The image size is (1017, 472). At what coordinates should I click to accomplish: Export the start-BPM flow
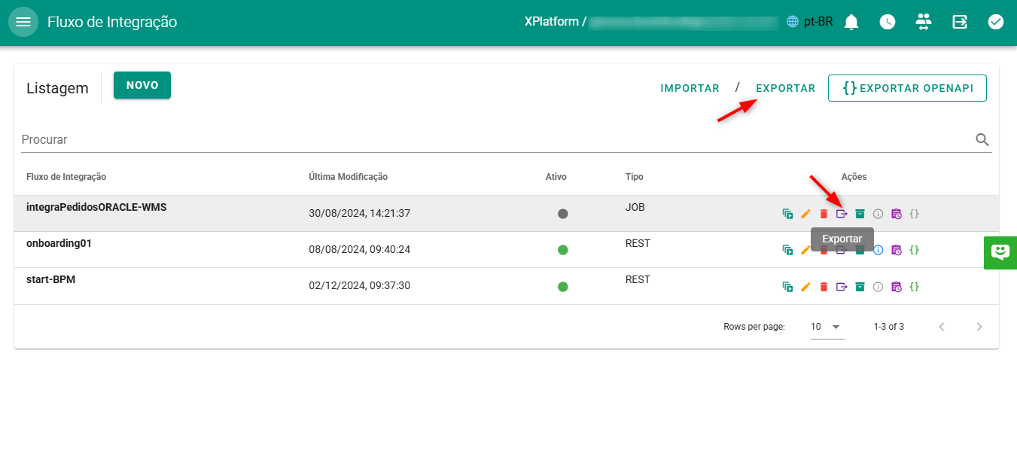coord(842,287)
